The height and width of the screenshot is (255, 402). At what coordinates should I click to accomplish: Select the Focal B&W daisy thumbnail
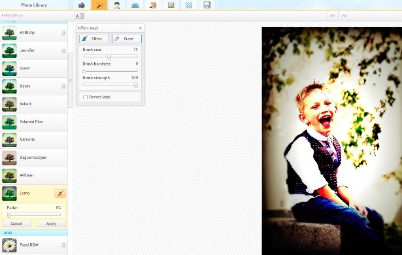[9, 245]
